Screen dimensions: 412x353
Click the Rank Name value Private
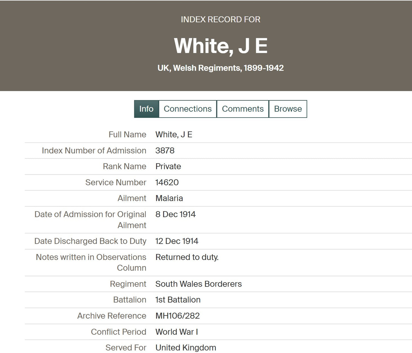click(x=168, y=166)
